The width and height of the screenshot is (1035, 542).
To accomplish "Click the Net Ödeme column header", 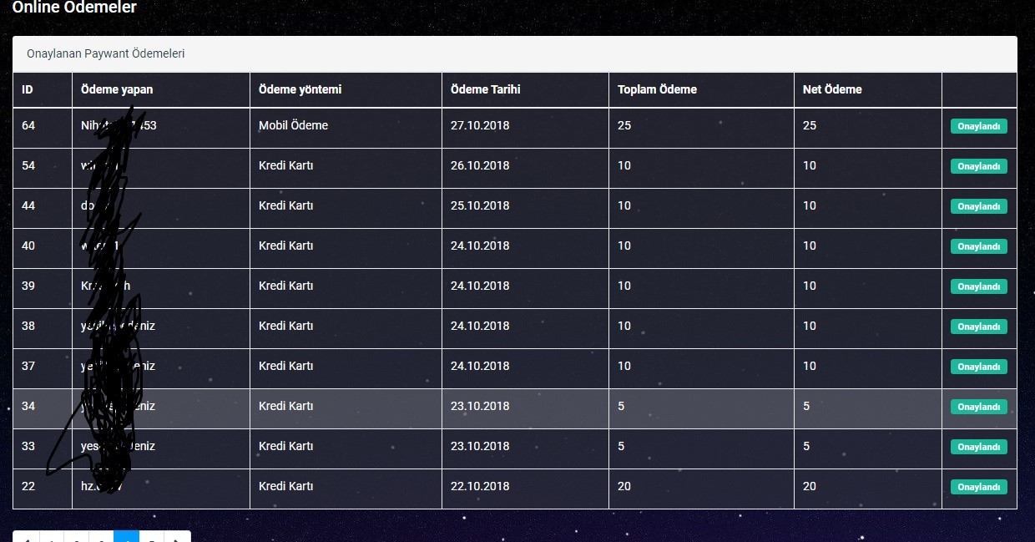I will click(x=832, y=89).
